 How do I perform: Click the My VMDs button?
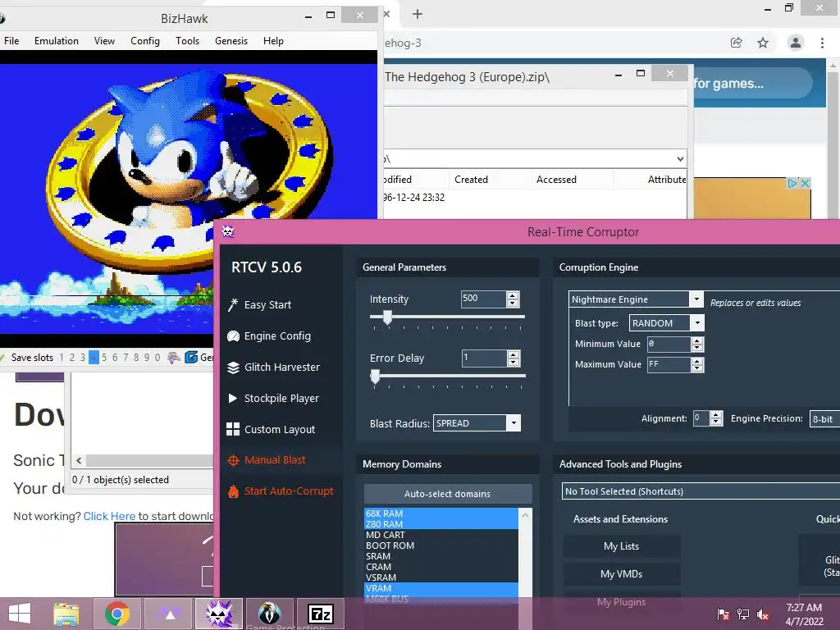coord(622,574)
